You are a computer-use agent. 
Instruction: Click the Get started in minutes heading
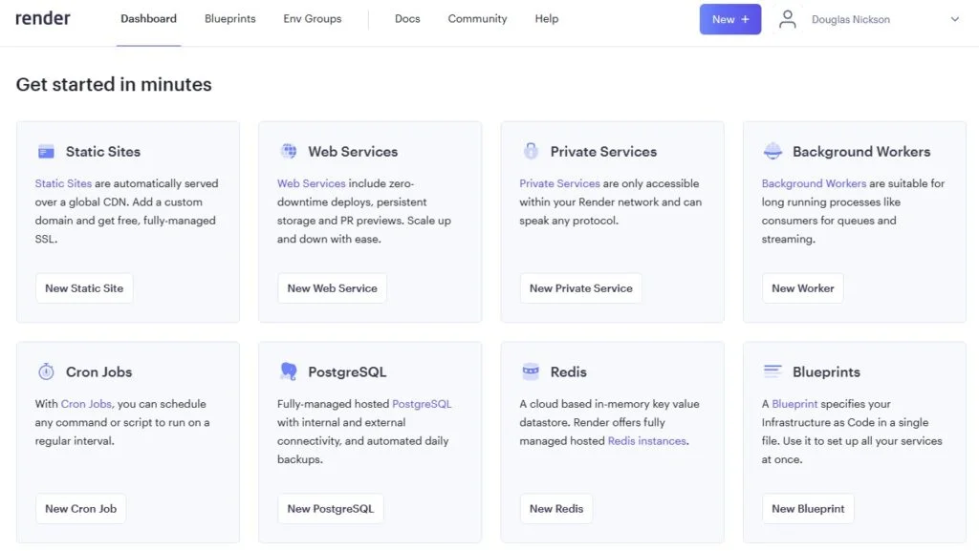(x=114, y=84)
